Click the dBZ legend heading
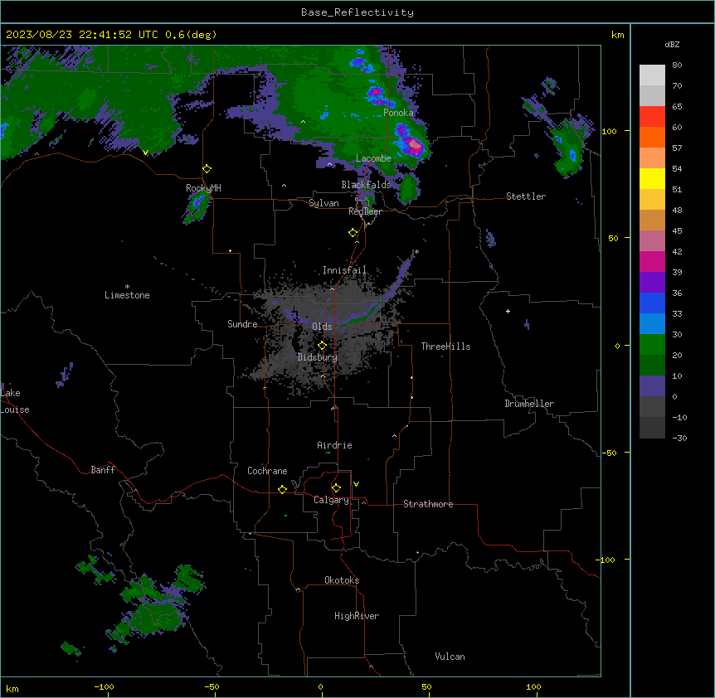Screen dimensions: 715x698 pos(672,44)
